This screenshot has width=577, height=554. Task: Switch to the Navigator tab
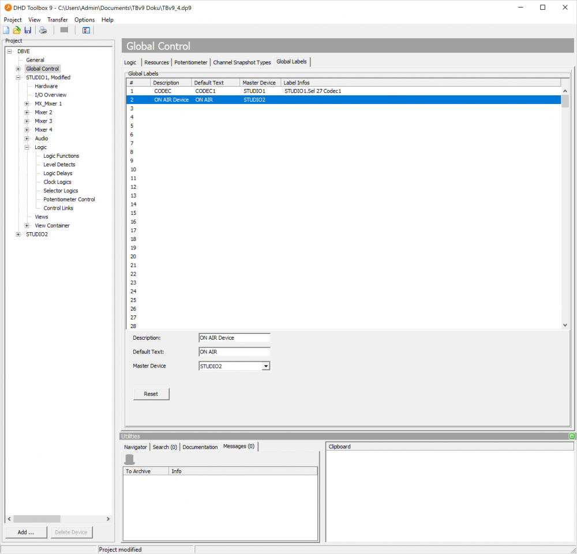(135, 447)
